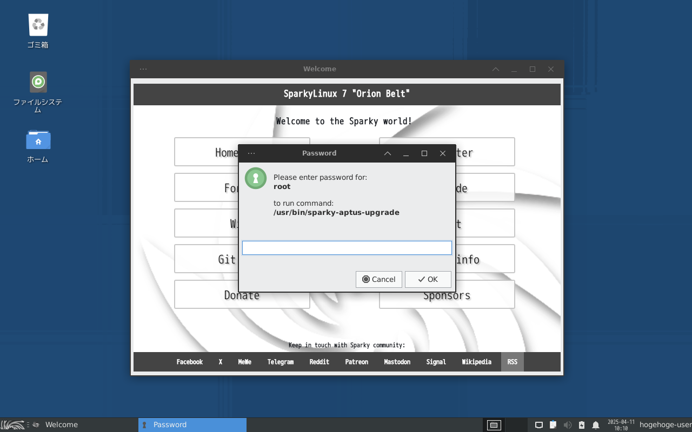Open the hogehoge-user menu in panel
692x432 pixels.
click(666, 425)
